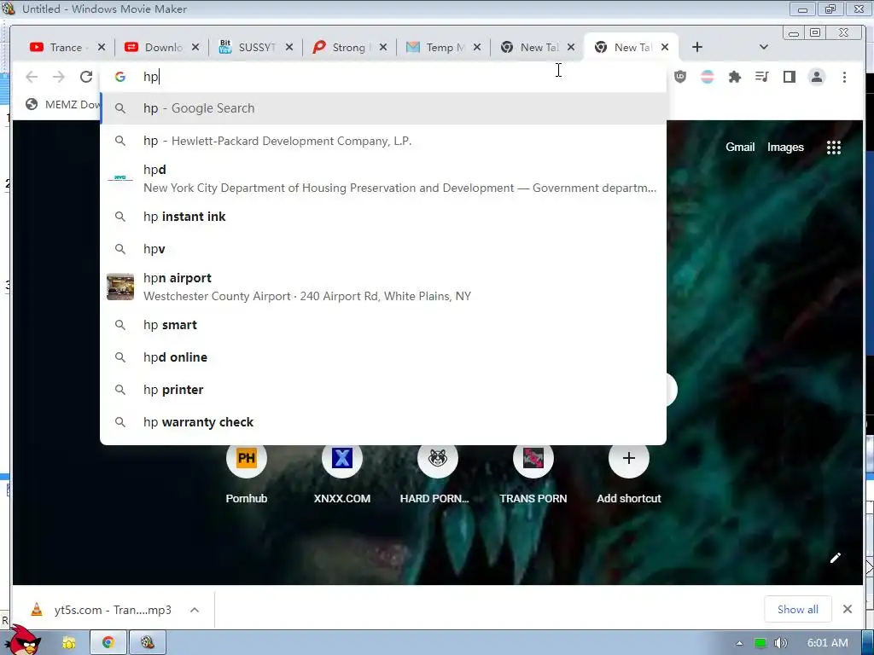Go forward with the forward arrow
This screenshot has width=874, height=655.
[59, 77]
